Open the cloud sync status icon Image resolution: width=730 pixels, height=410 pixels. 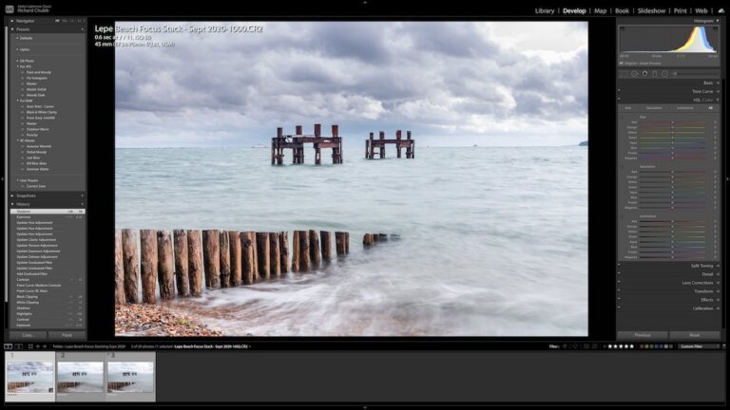(x=721, y=10)
